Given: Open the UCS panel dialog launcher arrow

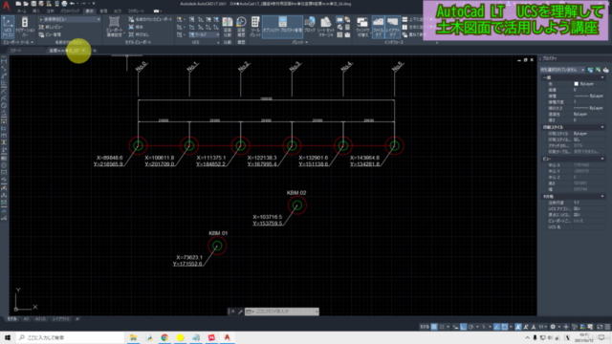Looking at the screenshot, I should click(x=218, y=42).
